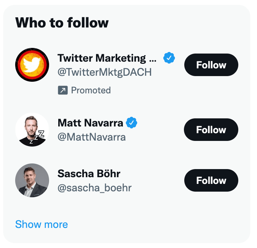Click Matt Navarra's blue verified checkmark

pyautogui.click(x=132, y=123)
